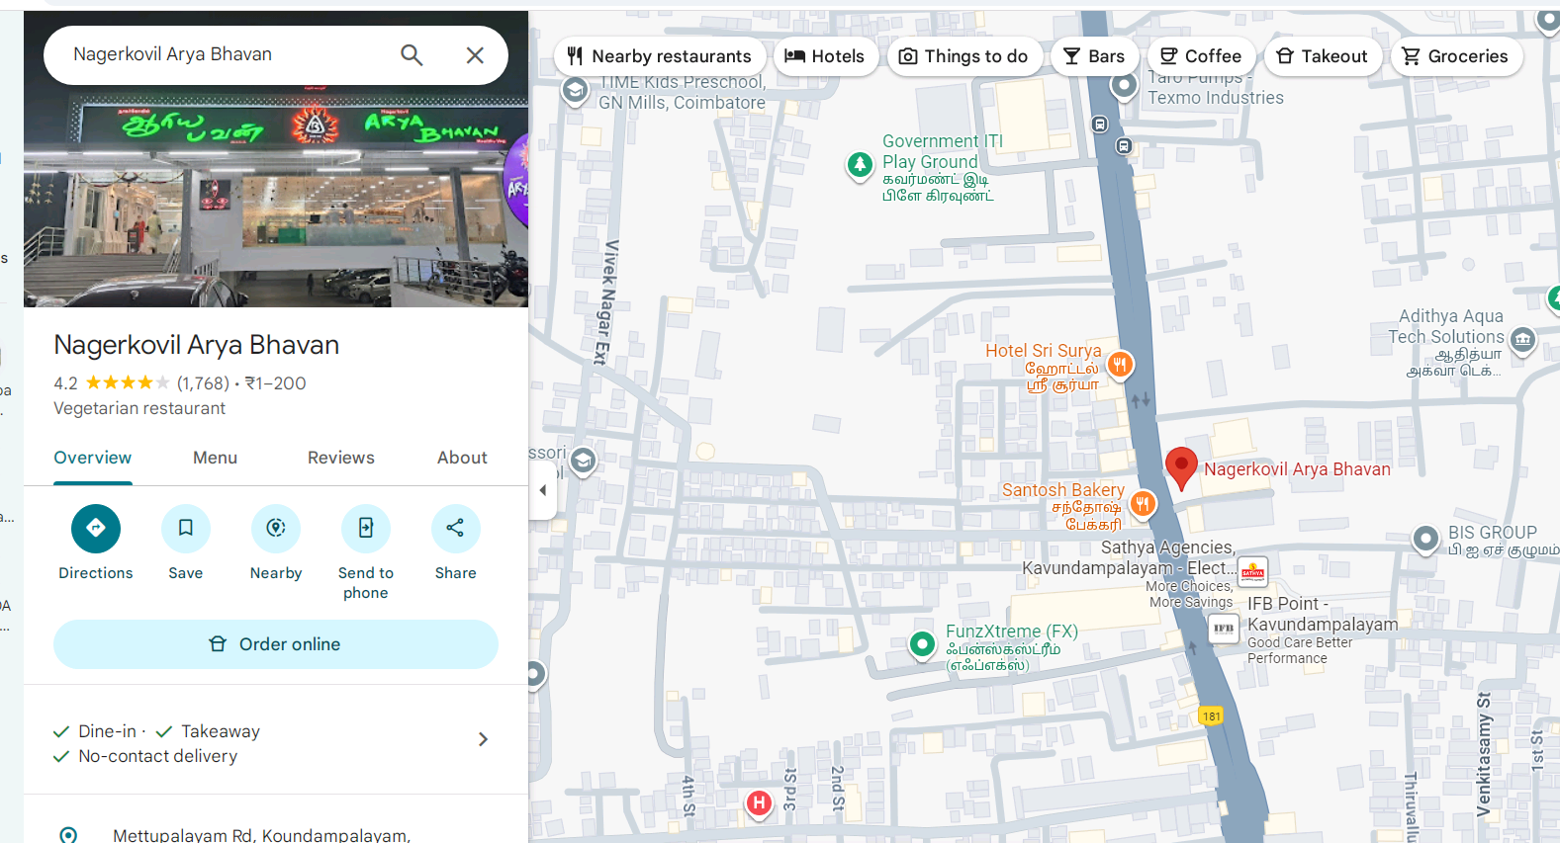Click the address location pin icon
This screenshot has width=1560, height=843.
68,835
